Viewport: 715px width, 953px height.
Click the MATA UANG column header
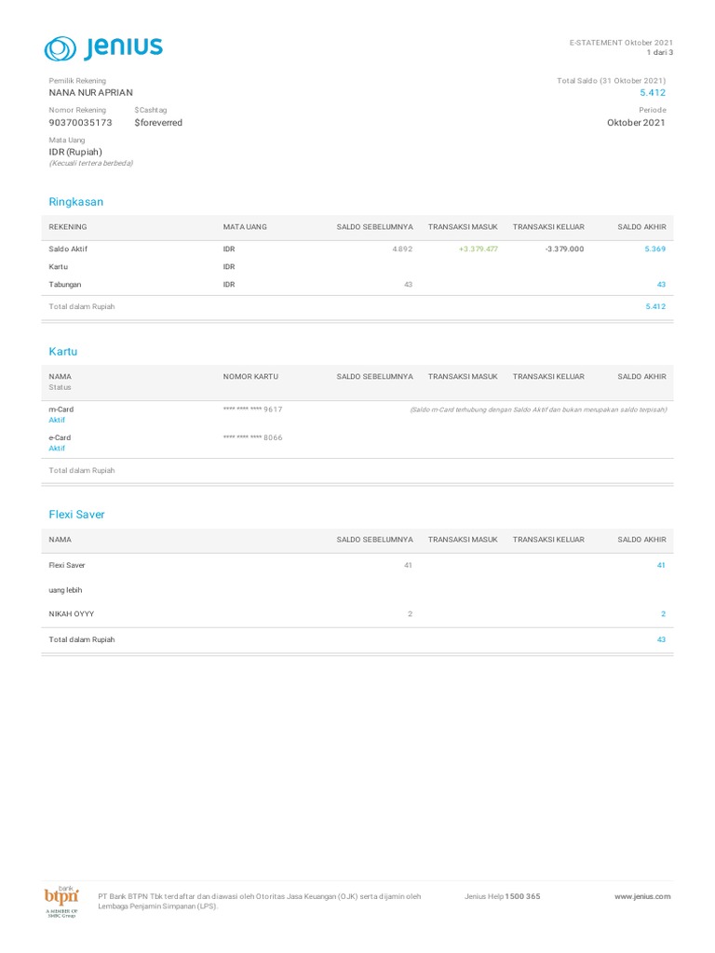245,227
